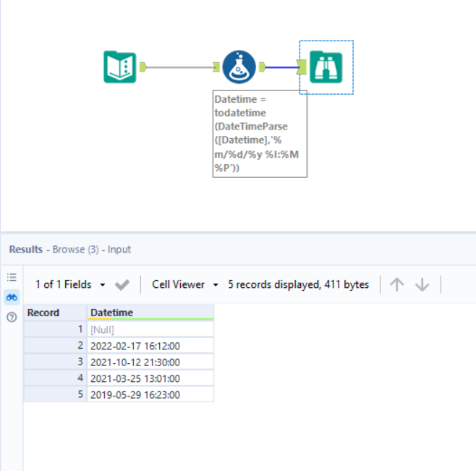Select the Browse binoculars tool

326,67
